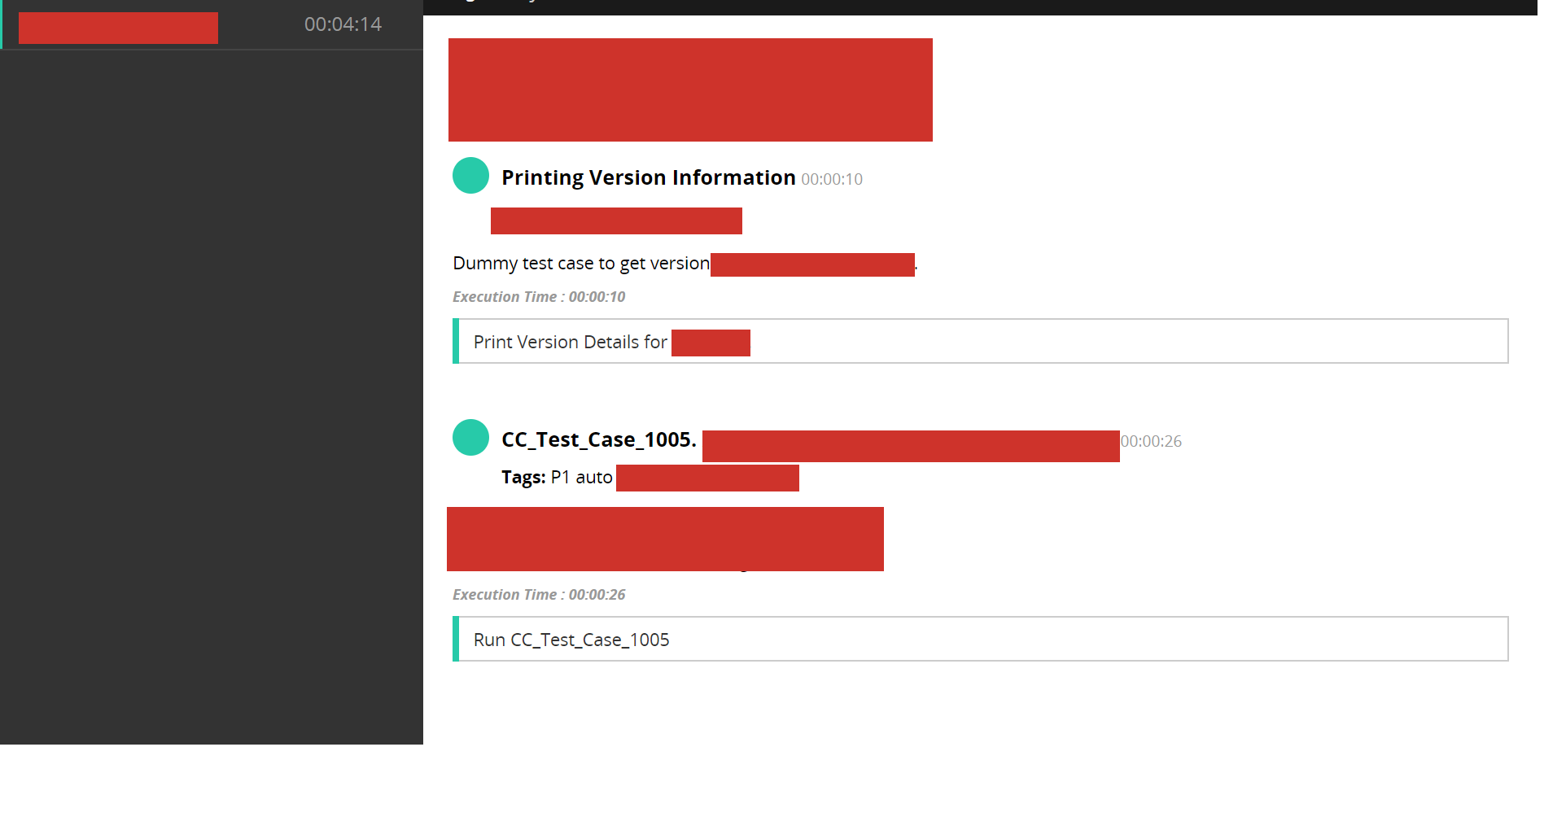Click the teal indicator bar on the sidebar item
Viewport: 1566px width, 830px height.
coord(2,25)
